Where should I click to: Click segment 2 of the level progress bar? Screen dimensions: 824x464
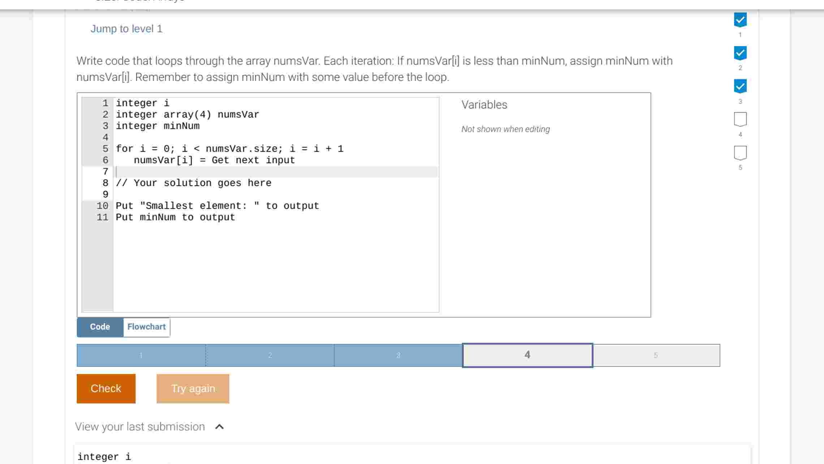(x=270, y=355)
